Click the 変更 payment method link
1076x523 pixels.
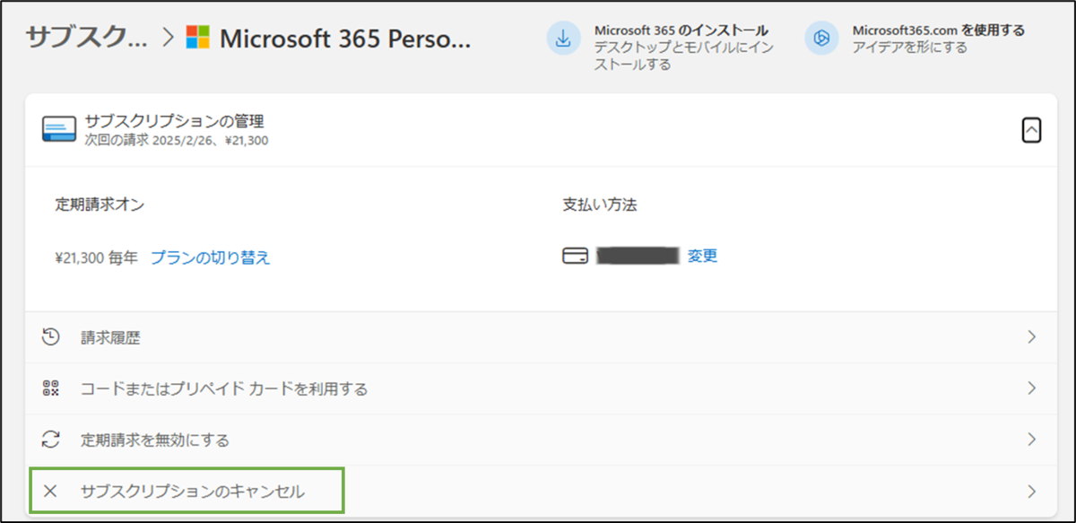point(703,256)
